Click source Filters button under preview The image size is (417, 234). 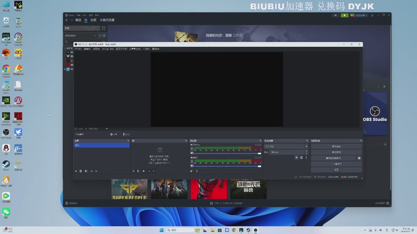126,135
